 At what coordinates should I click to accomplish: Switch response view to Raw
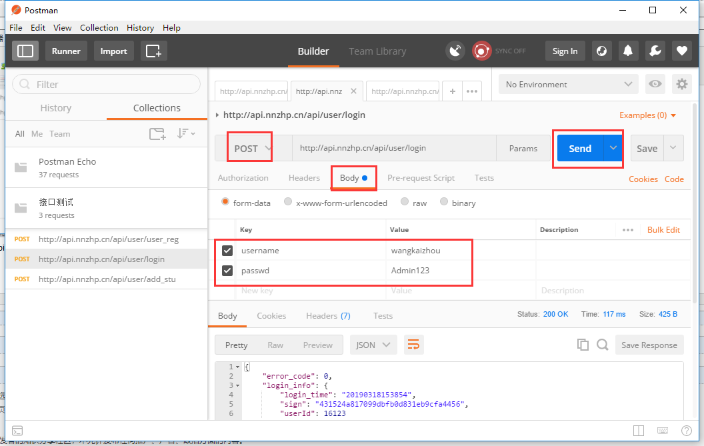point(275,345)
